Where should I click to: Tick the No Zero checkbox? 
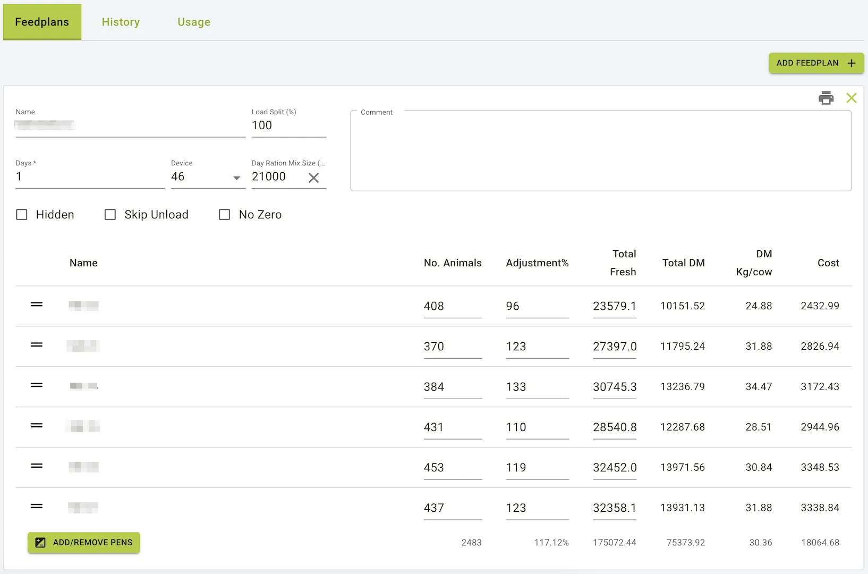225,215
